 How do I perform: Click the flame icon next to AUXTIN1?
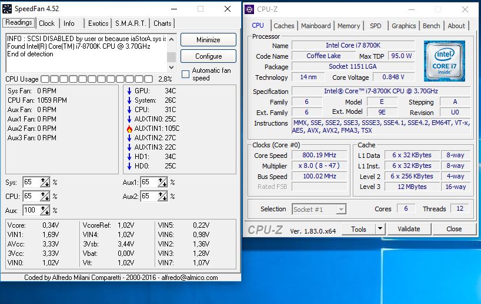129,129
